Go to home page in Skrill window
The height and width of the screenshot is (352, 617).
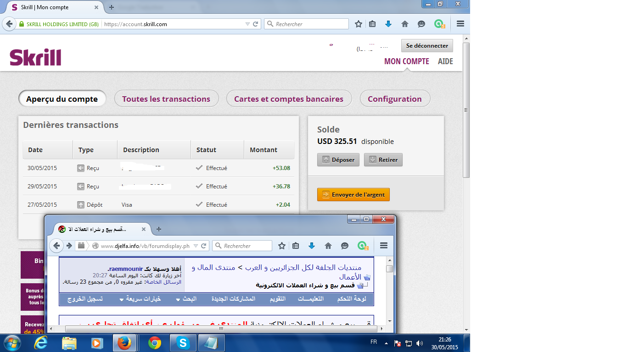pyautogui.click(x=405, y=24)
